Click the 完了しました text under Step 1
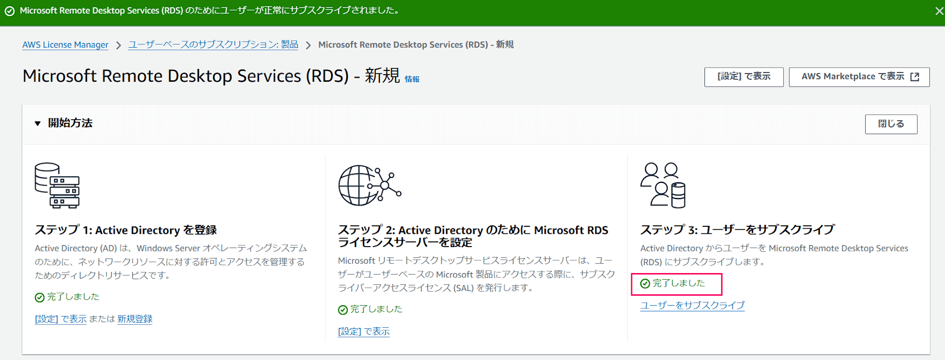Screen dimensions: 945x360 pyautogui.click(x=73, y=297)
